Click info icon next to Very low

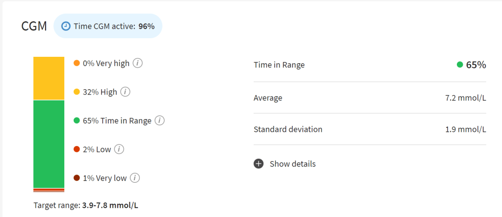pyautogui.click(x=135, y=178)
